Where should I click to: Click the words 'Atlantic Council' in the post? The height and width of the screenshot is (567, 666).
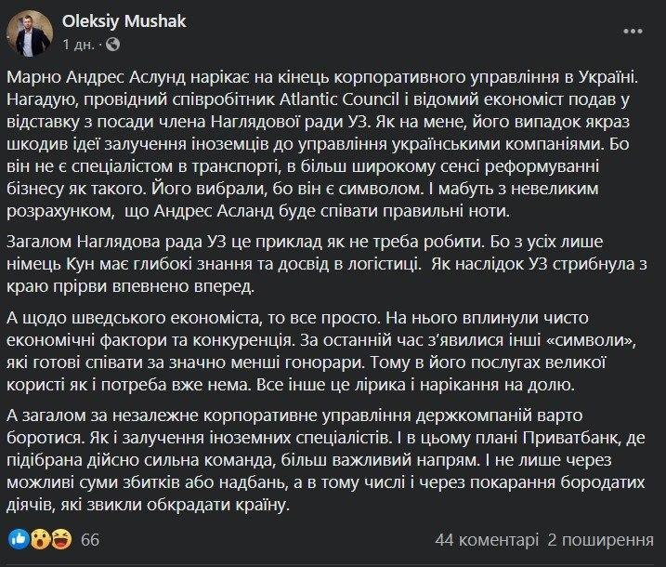pyautogui.click(x=339, y=99)
